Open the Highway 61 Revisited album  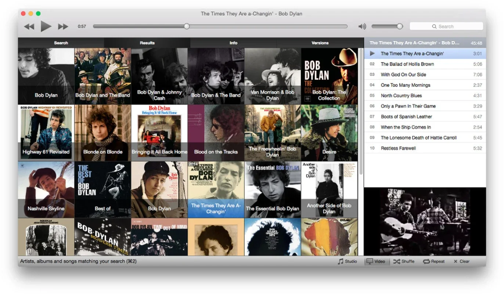point(46,133)
